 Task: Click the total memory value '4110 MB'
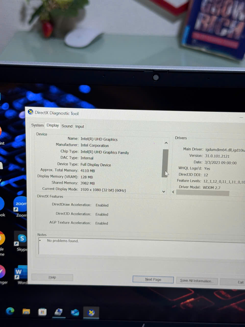88,171
